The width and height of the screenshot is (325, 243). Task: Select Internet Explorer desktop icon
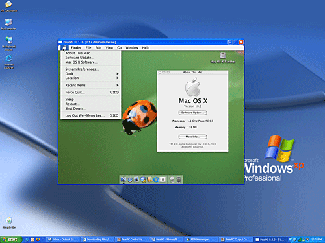coord(8,62)
